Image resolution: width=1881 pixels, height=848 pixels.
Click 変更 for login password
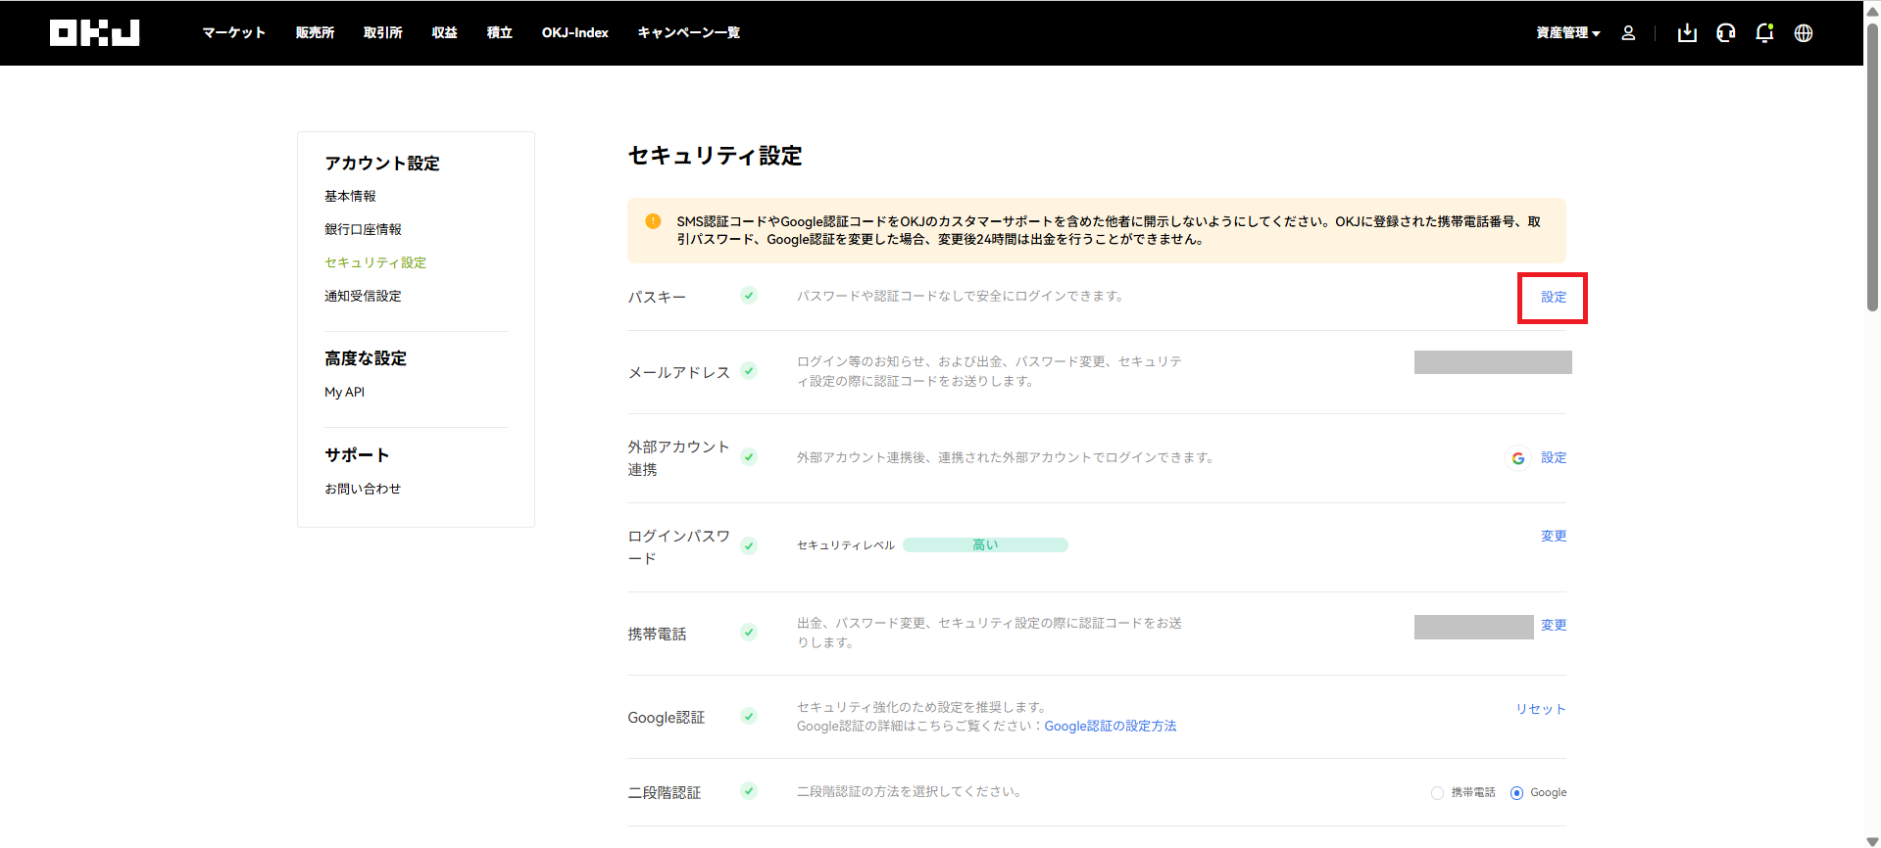point(1554,537)
